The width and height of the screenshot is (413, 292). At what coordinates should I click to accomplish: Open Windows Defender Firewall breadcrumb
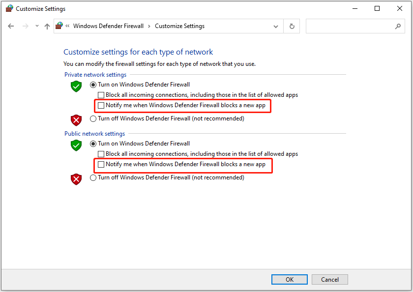click(x=108, y=26)
